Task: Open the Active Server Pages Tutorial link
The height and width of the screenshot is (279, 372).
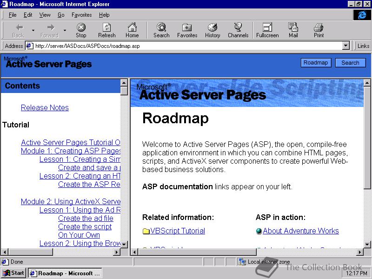Action: (x=71, y=142)
